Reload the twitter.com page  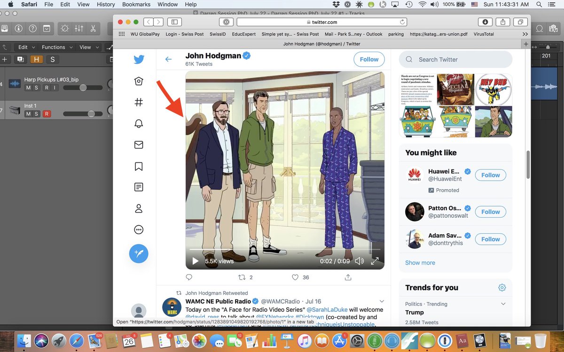pyautogui.click(x=402, y=22)
